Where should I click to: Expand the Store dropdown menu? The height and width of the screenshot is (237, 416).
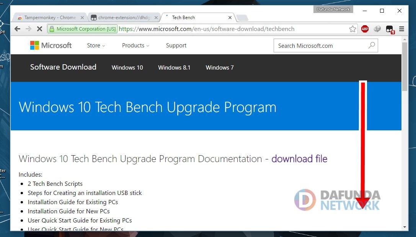pyautogui.click(x=96, y=45)
